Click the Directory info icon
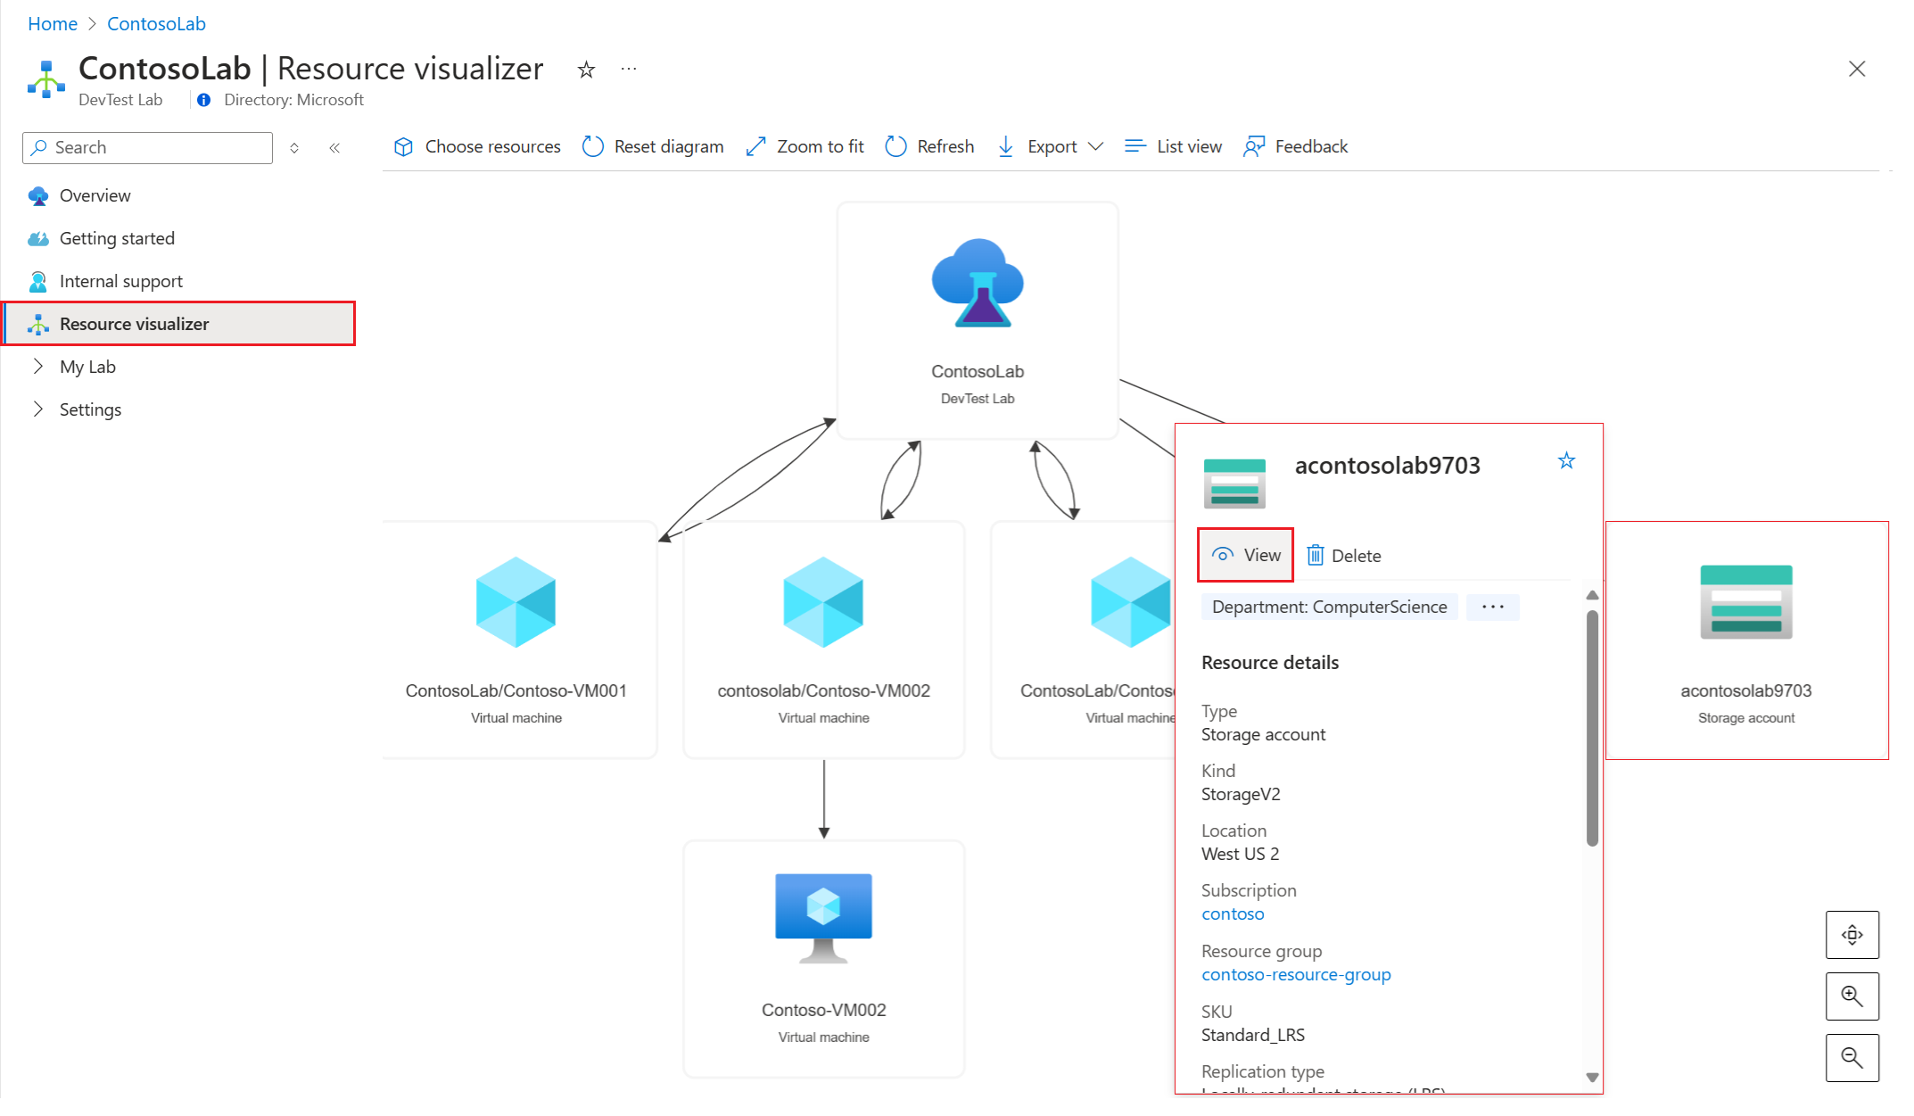1914x1116 pixels. 203,100
